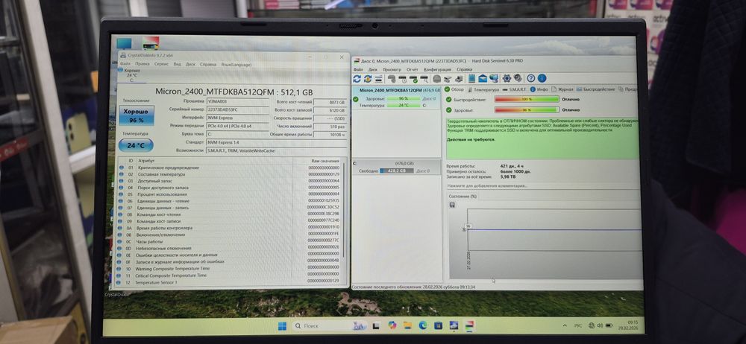
Task: Select Micron_2400_MTFDKBA512QFM in Sentinel disk list
Action: coord(390,90)
